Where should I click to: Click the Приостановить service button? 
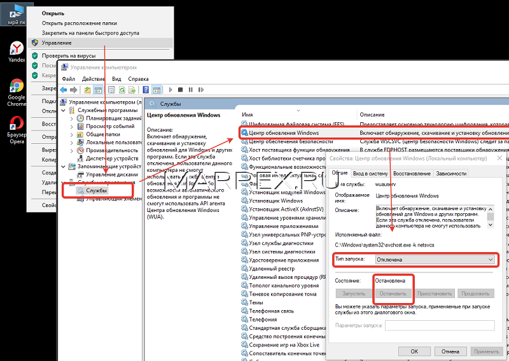coord(435,294)
